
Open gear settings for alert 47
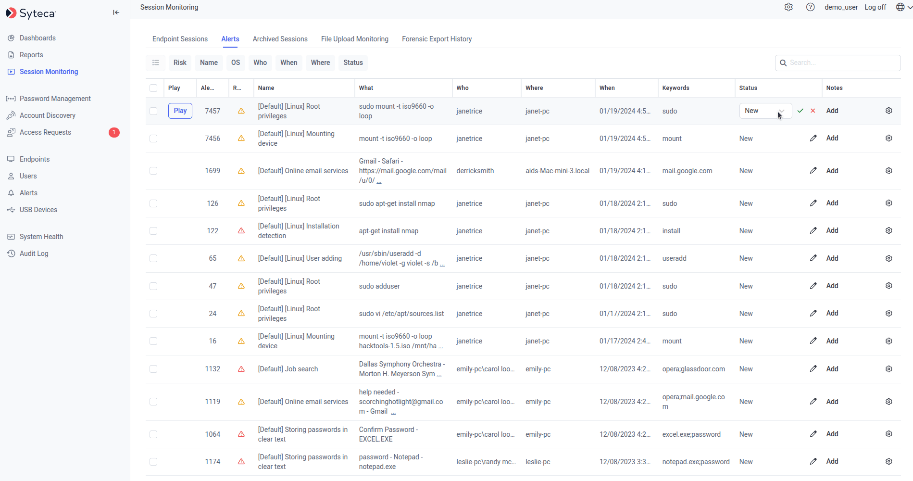(889, 286)
